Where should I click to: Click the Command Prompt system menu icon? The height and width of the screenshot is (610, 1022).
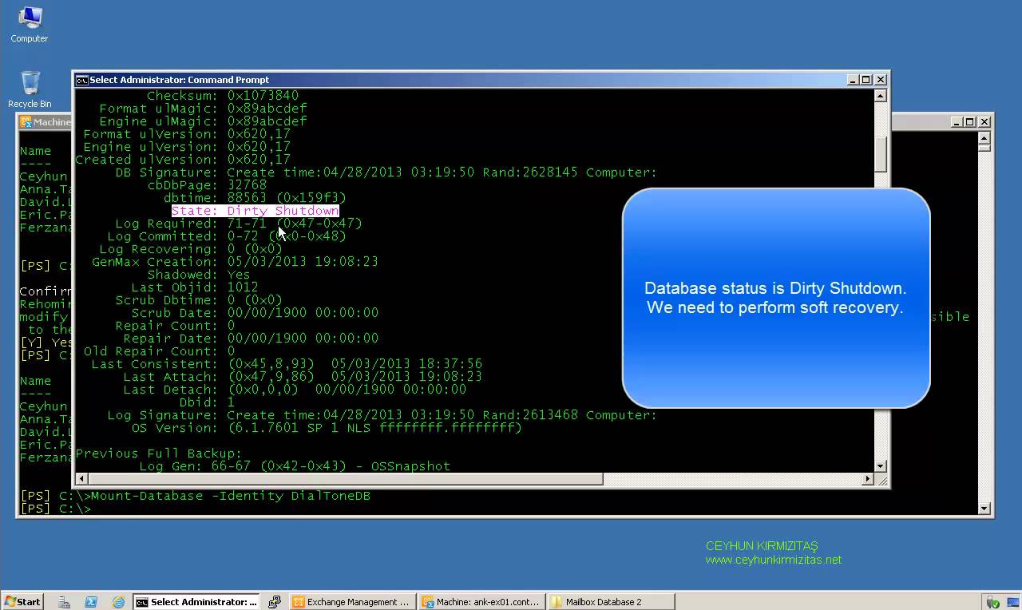80,80
